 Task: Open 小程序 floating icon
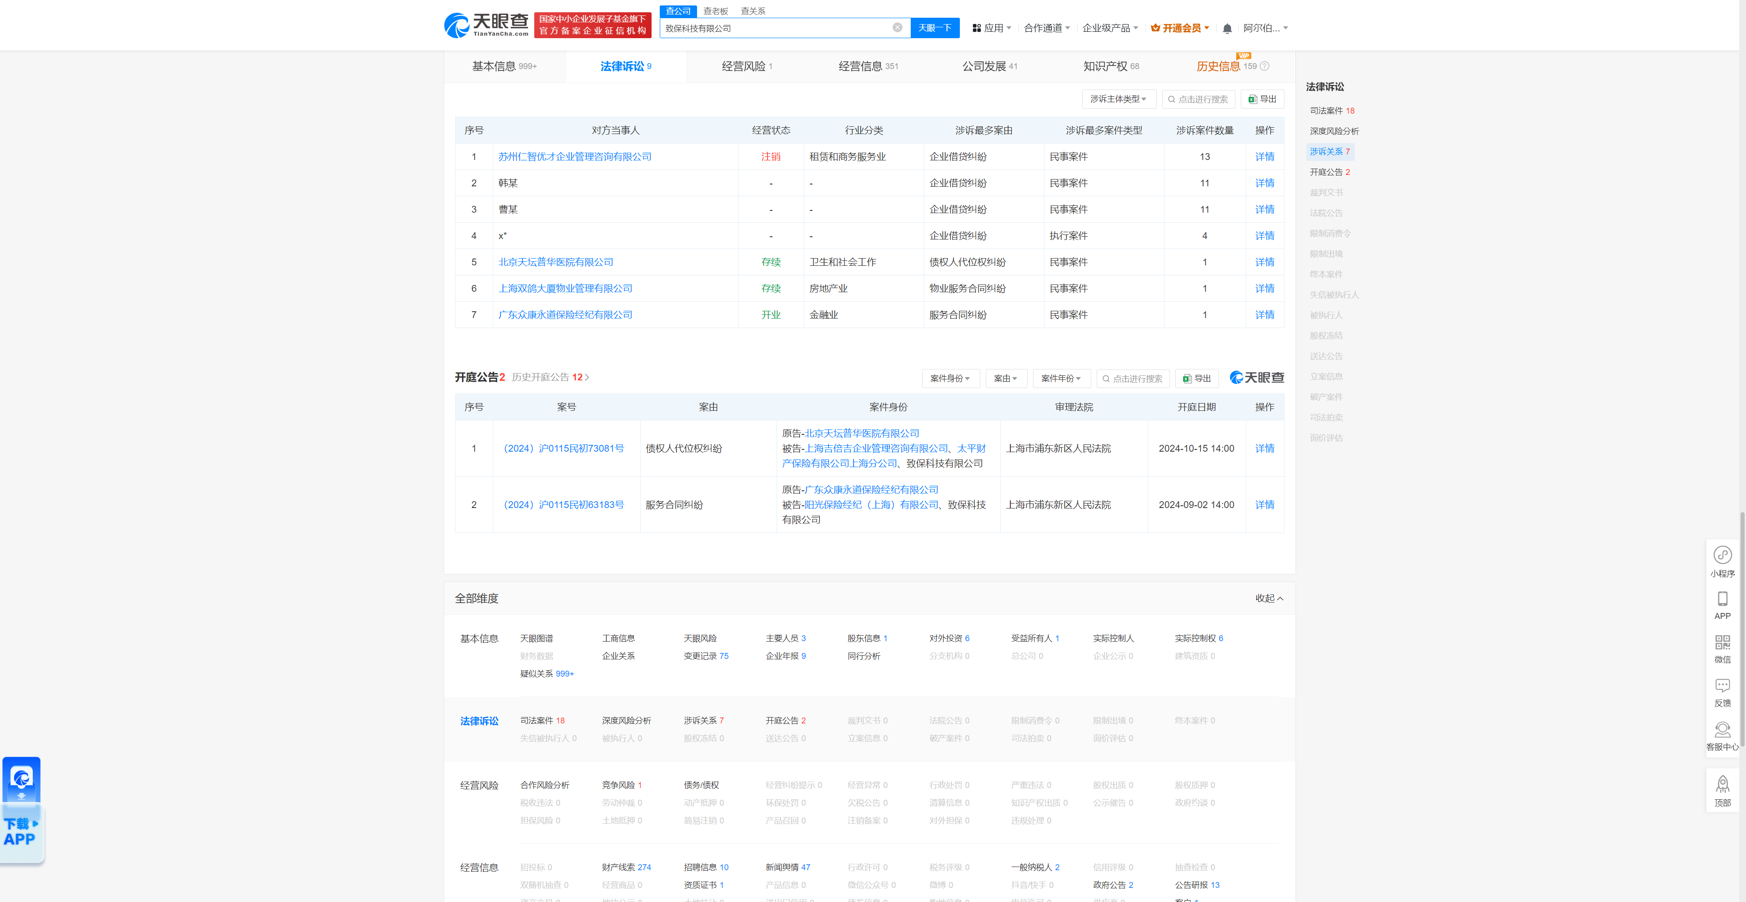pos(1722,555)
